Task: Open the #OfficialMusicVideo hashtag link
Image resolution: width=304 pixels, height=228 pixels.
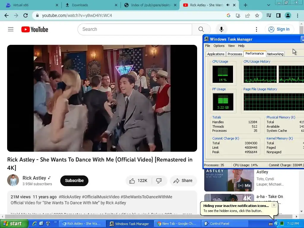Action: [101, 197]
